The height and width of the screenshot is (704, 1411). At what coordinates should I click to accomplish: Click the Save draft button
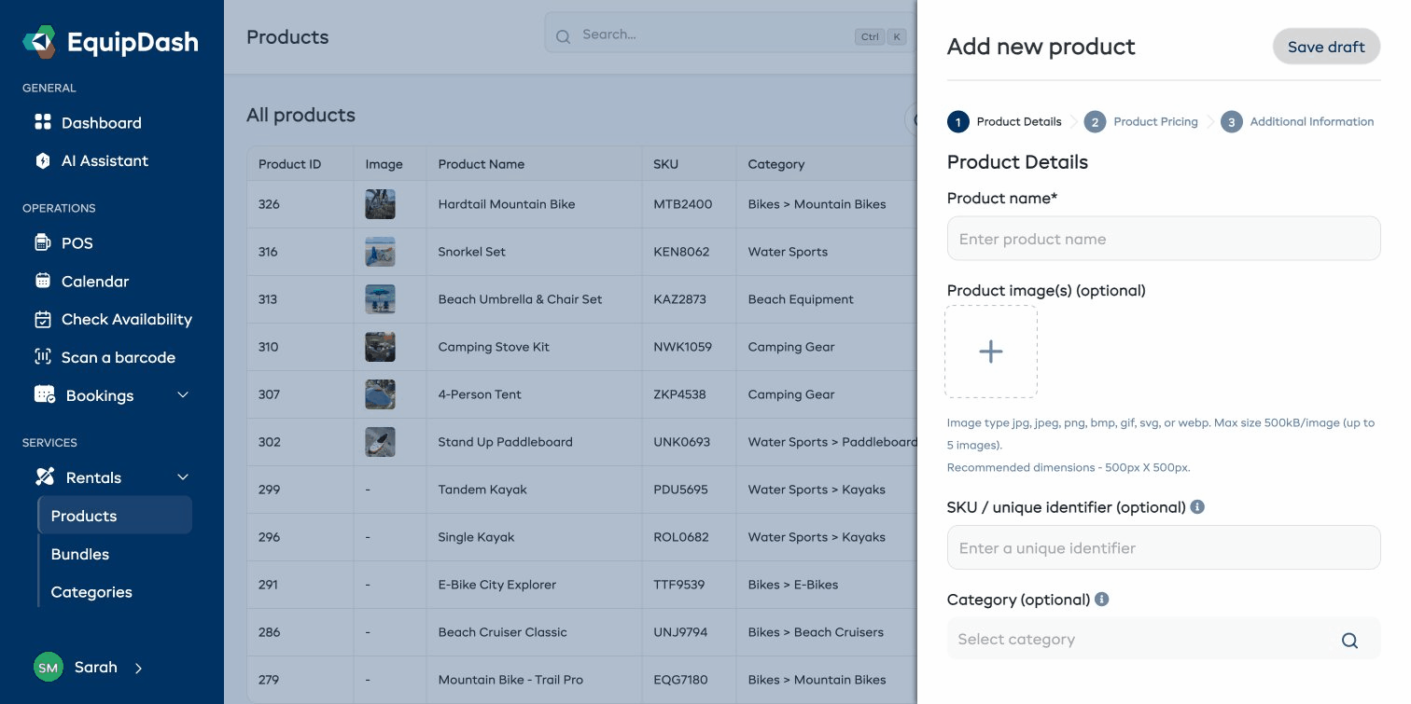[1326, 46]
